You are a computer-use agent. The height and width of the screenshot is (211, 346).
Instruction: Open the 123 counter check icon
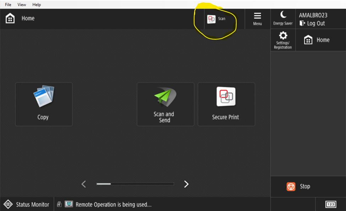coord(331,204)
